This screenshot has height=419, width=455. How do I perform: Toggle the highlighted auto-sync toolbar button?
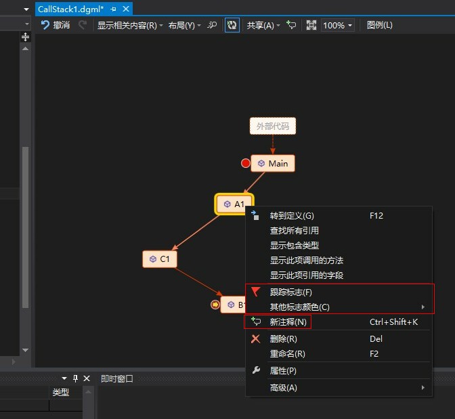(232, 25)
